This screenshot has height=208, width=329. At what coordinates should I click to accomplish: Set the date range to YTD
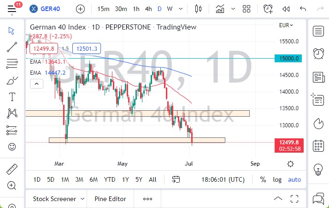click(x=110, y=179)
